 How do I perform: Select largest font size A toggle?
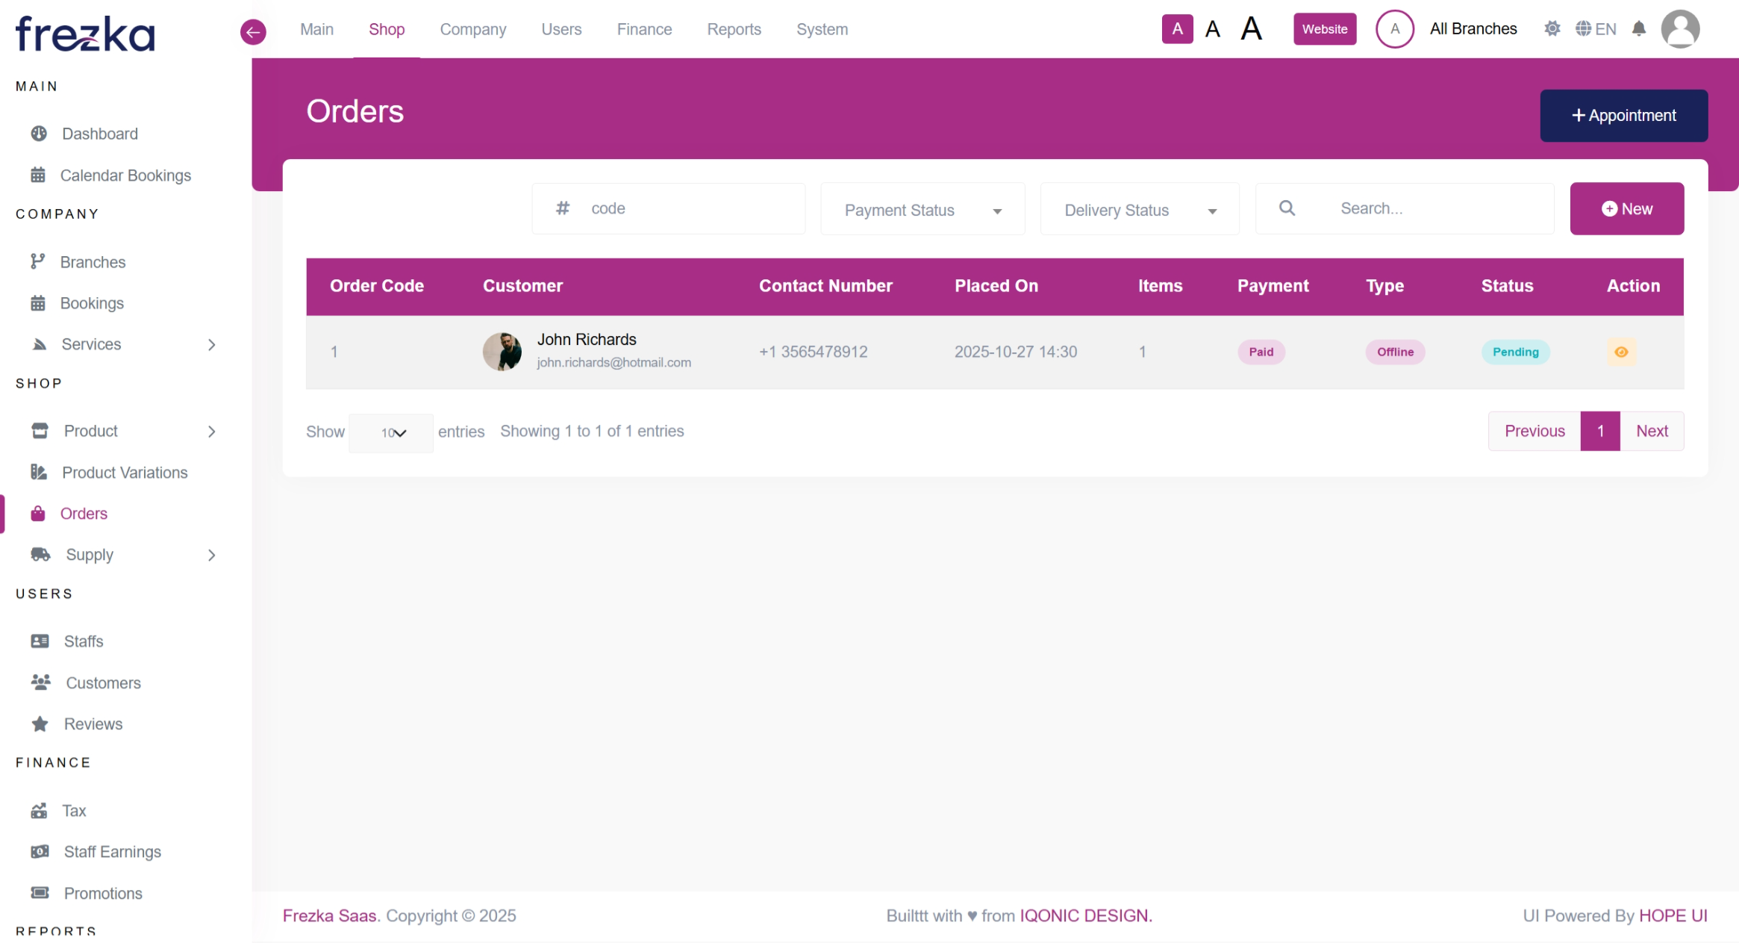tap(1252, 29)
